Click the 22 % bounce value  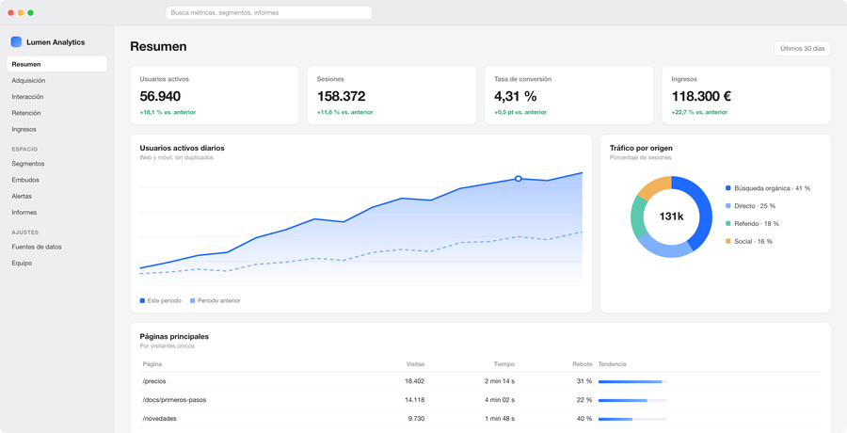pyautogui.click(x=583, y=400)
